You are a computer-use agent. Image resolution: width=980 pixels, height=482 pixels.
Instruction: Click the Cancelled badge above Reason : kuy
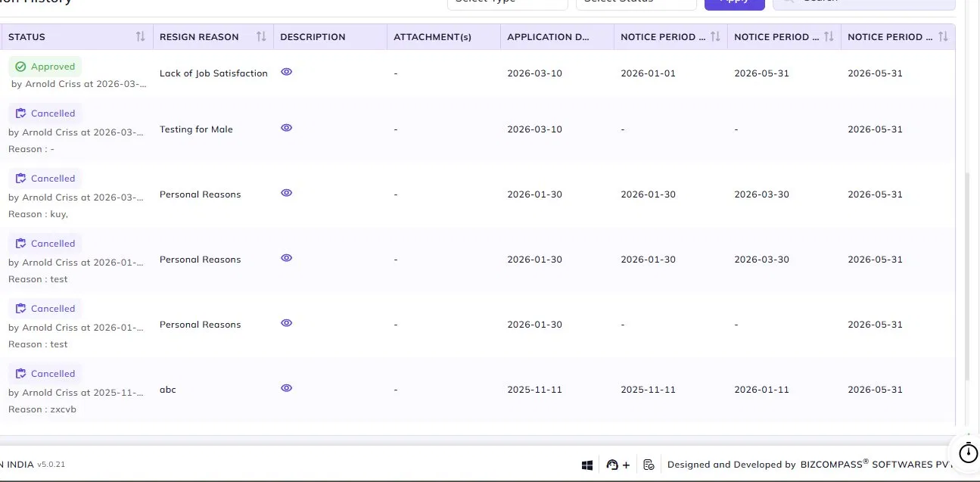tap(45, 179)
